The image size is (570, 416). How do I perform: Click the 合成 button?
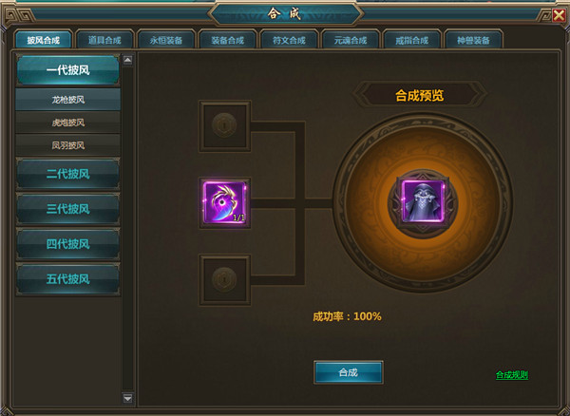(349, 372)
